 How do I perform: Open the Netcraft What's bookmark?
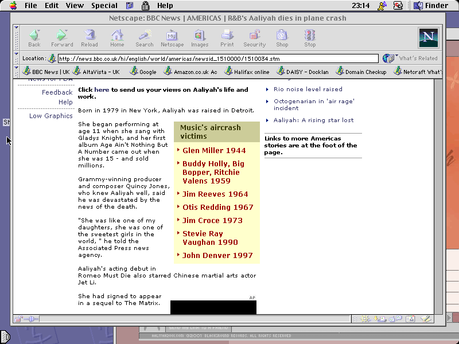click(417, 72)
